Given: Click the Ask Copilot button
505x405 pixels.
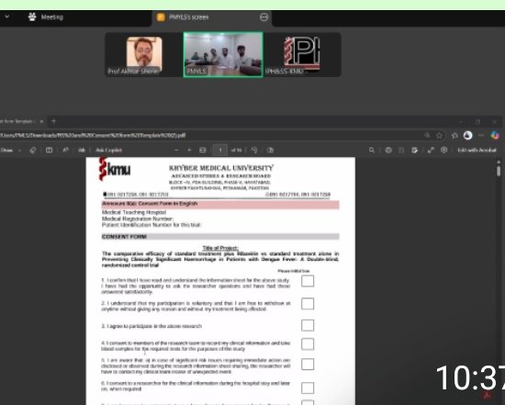Looking at the screenshot, I should pyautogui.click(x=108, y=150).
